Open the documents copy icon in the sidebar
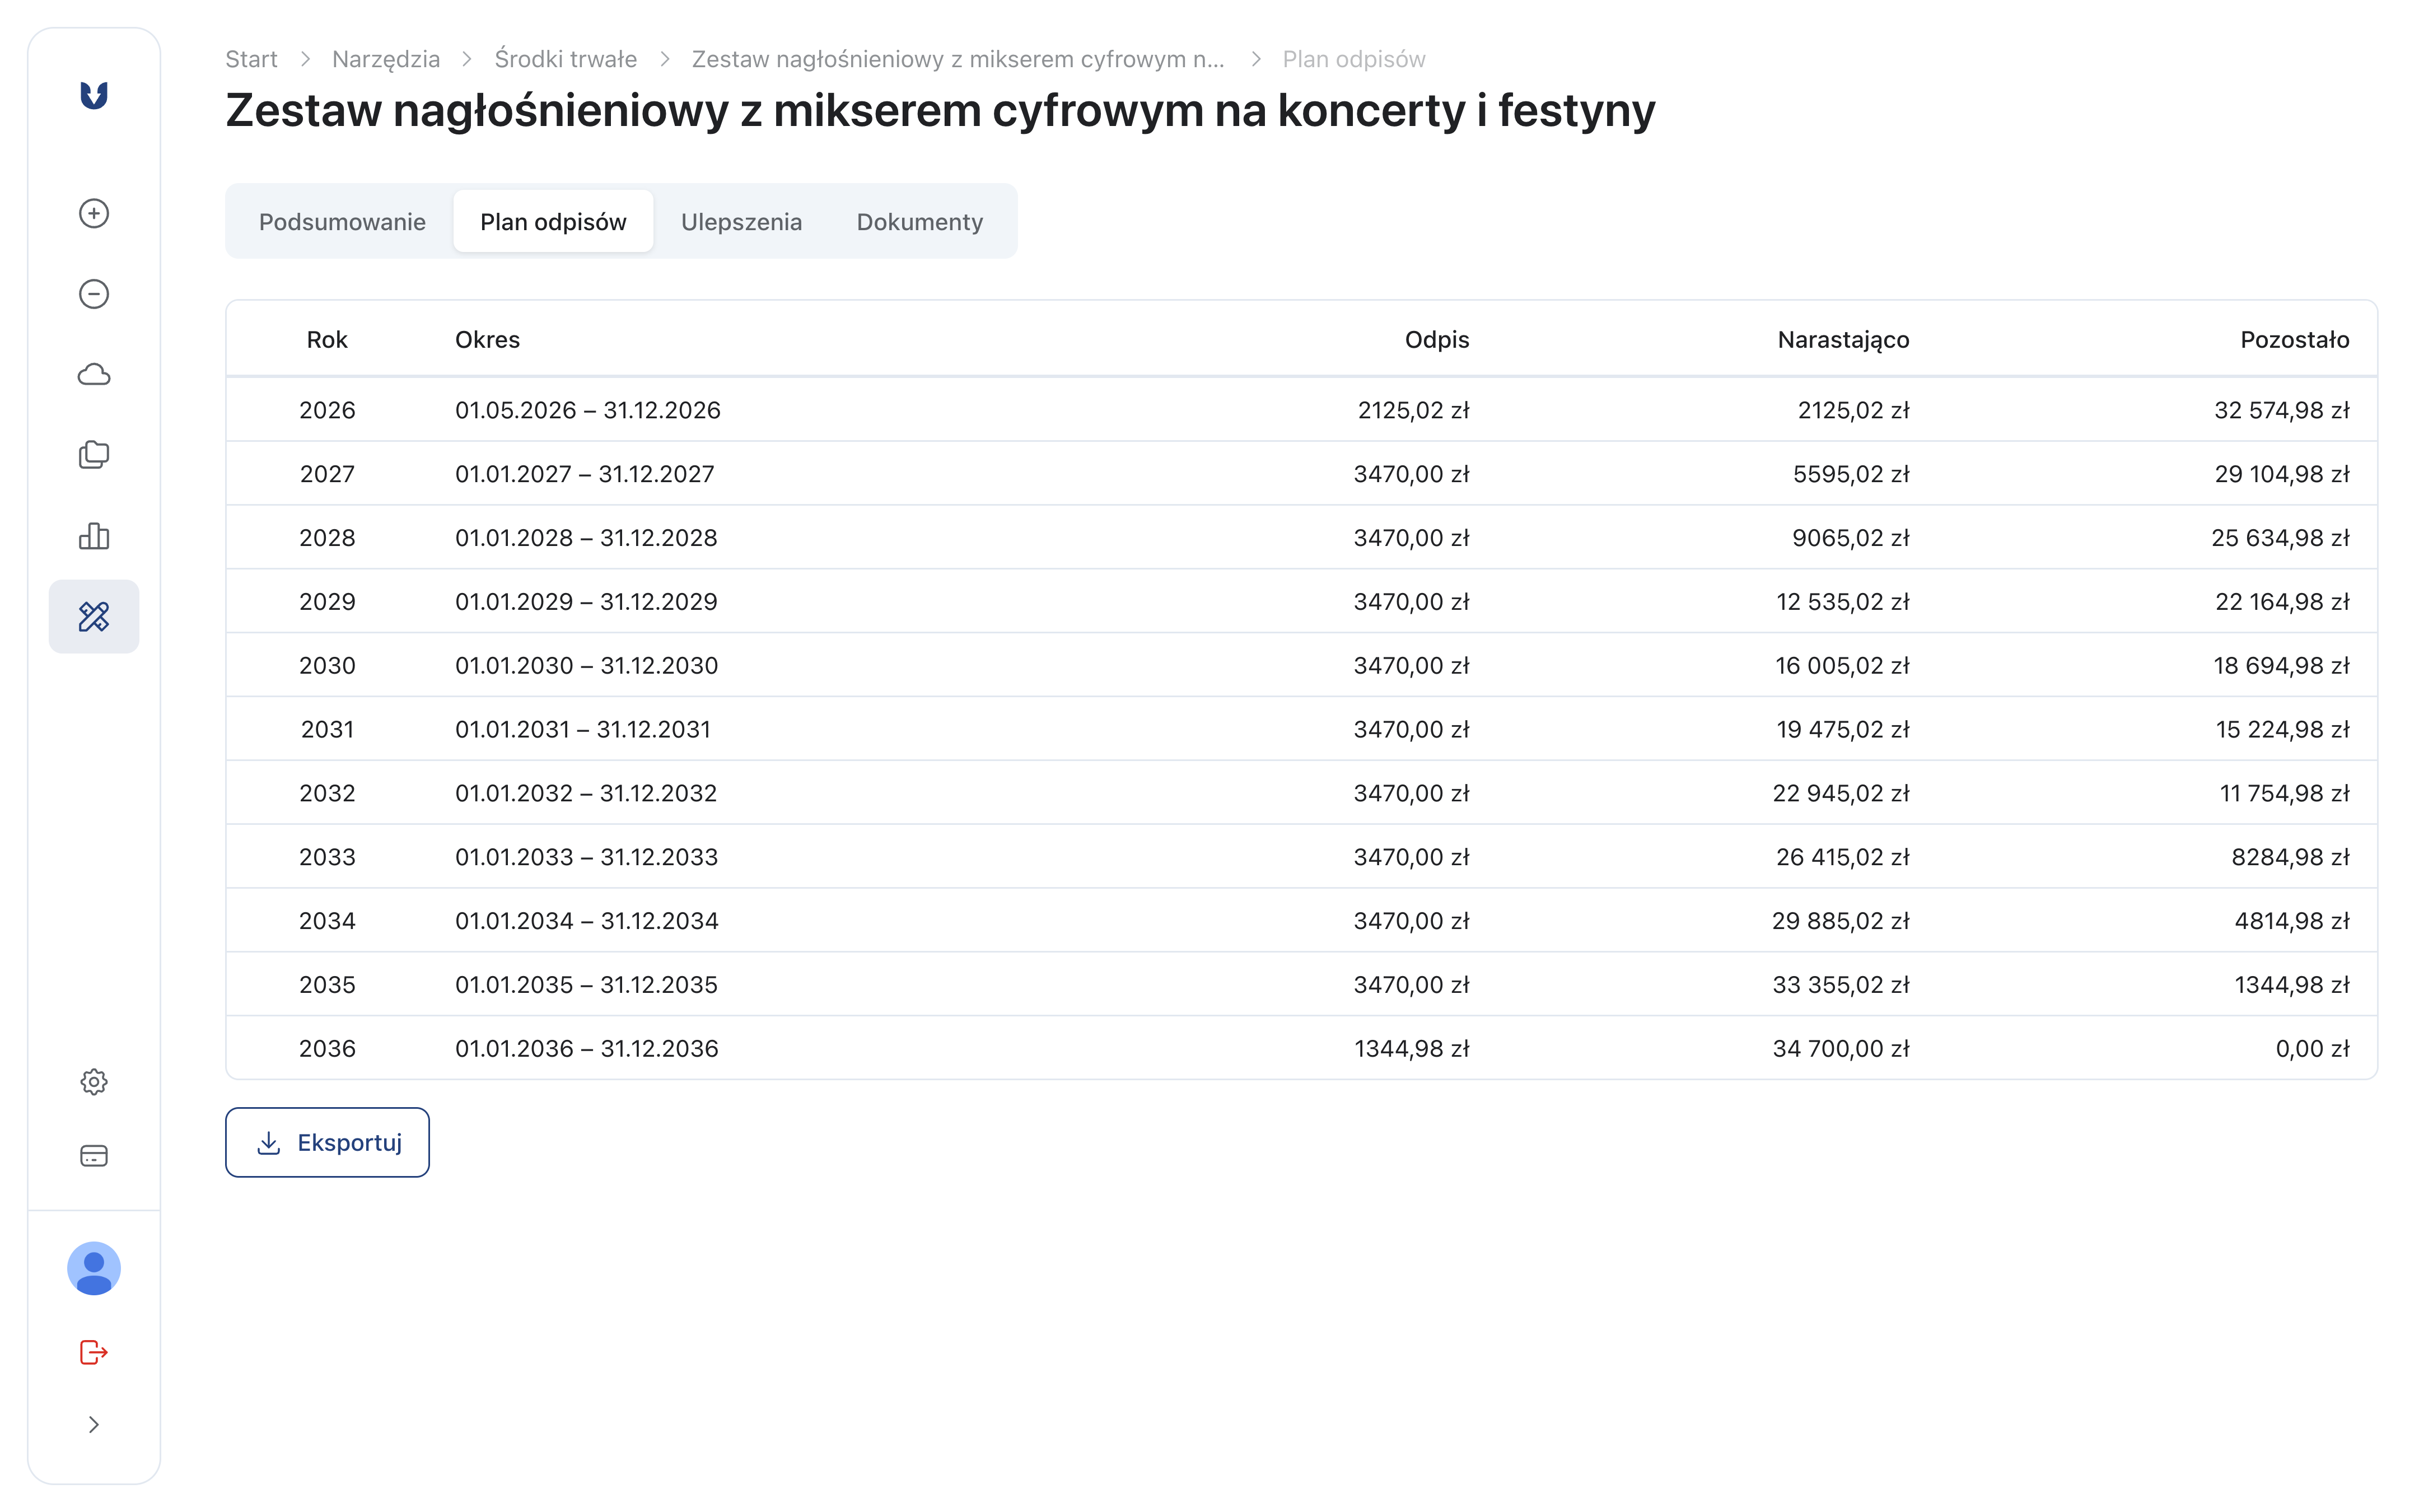The height and width of the screenshot is (1512, 2419). pyautogui.click(x=94, y=455)
